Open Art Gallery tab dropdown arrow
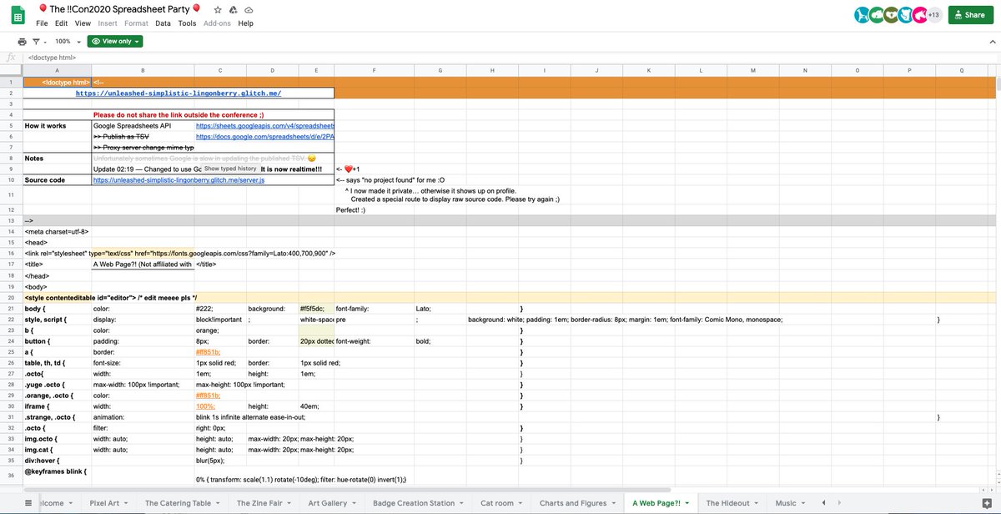The height and width of the screenshot is (514, 1001). [x=355, y=503]
